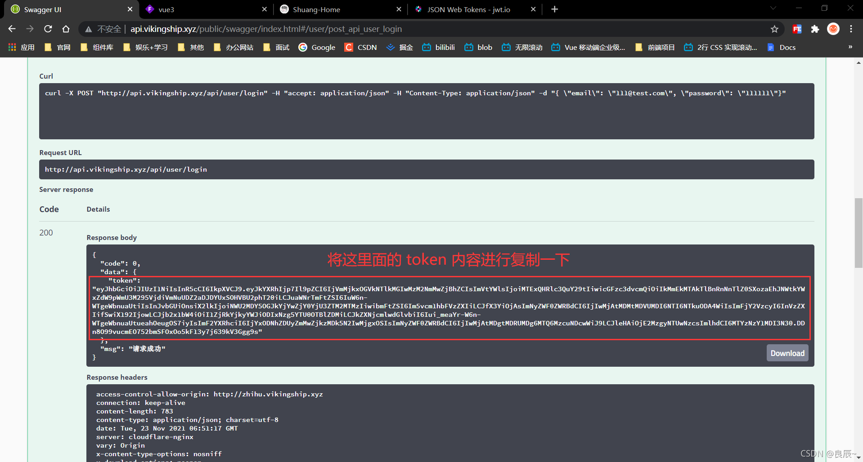Download the response body

787,353
